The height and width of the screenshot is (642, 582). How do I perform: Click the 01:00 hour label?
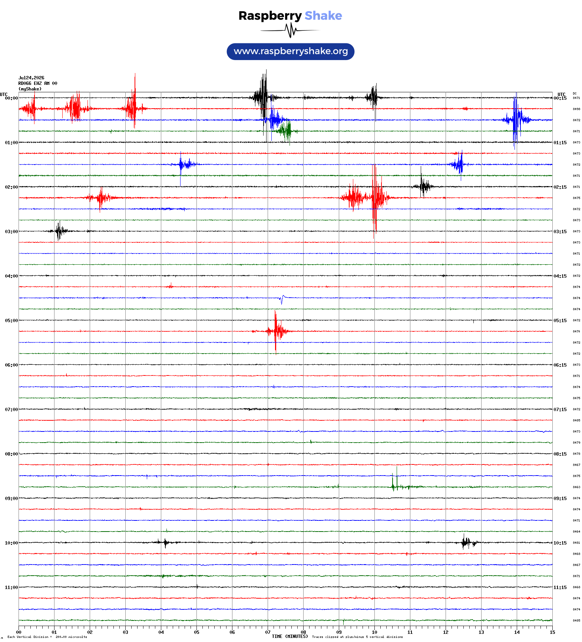pos(11,143)
